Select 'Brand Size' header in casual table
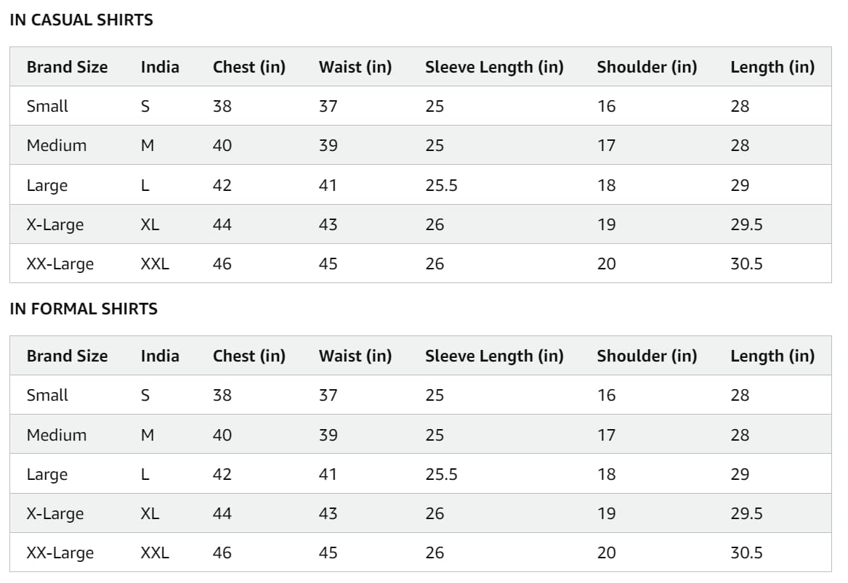848x583 pixels. click(67, 68)
